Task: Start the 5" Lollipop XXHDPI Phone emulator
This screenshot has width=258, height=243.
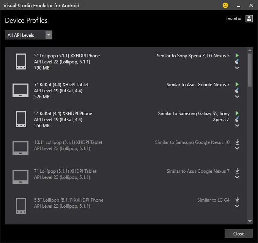Action: click(237, 55)
